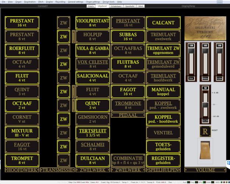Click the Combinatie preset button

pyautogui.click(x=128, y=160)
